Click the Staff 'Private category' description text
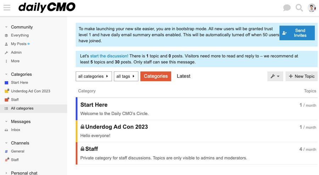Screen dimensions: 319x175 pos(163,158)
